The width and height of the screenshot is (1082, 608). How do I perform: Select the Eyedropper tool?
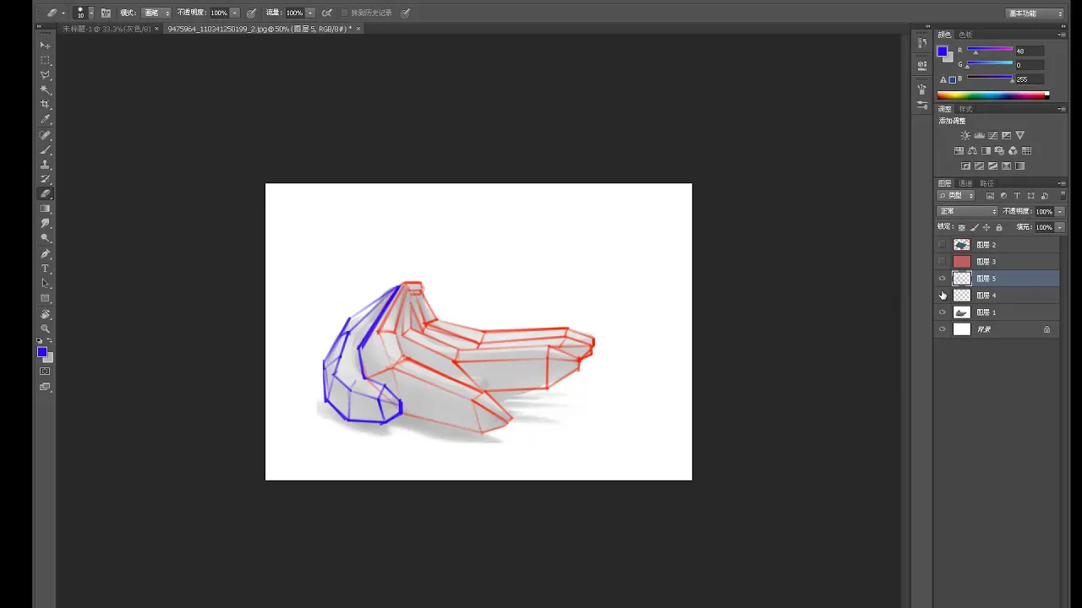[45, 120]
